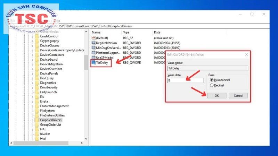Close the Edit QWORD dialog

(246, 54)
